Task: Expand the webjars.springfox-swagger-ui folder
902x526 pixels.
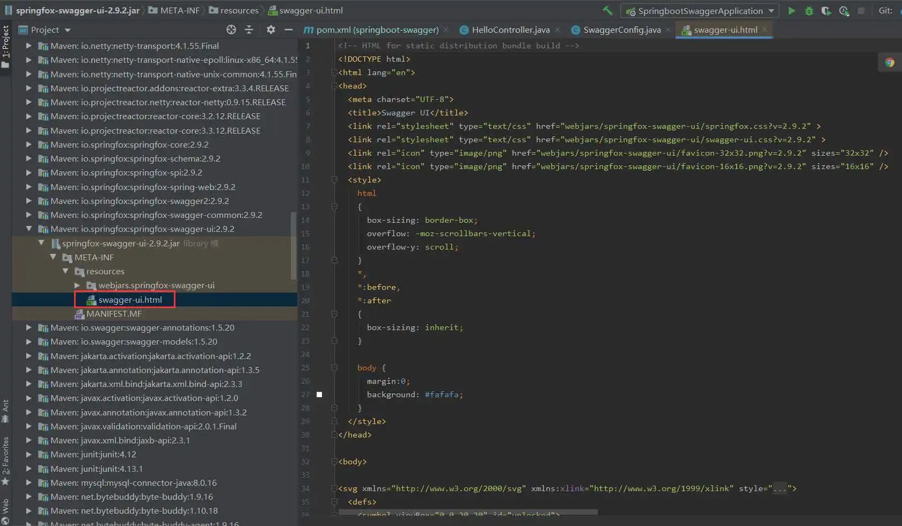Action: tap(77, 286)
